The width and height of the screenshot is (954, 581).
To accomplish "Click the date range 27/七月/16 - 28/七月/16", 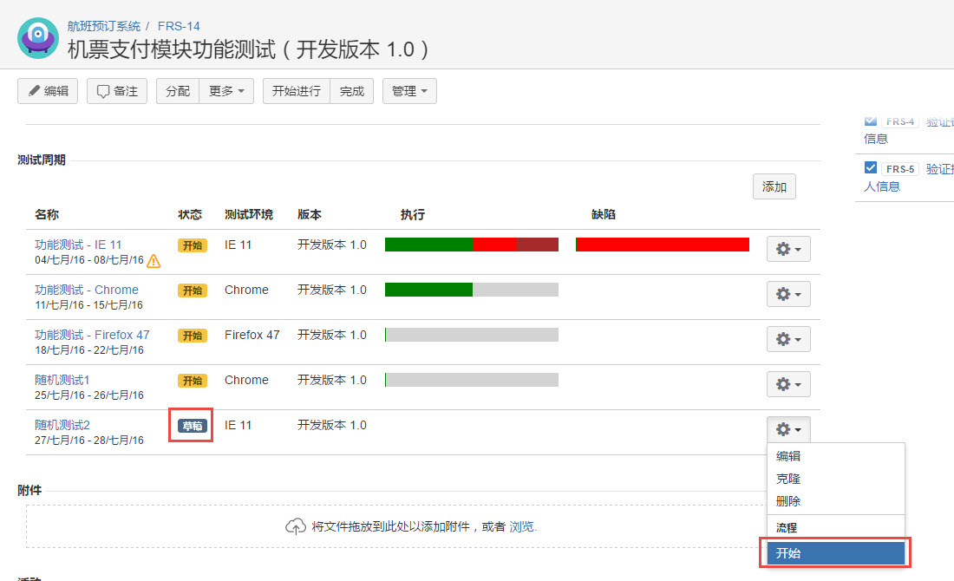I will (88, 440).
